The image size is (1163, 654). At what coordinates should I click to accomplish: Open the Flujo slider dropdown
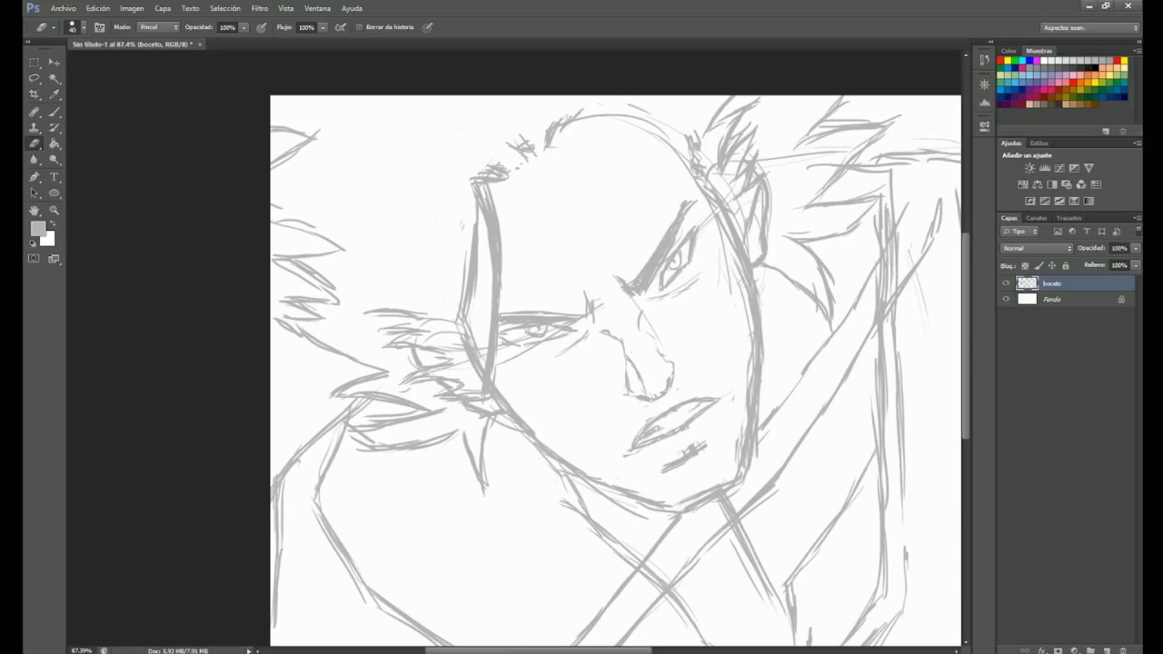pyautogui.click(x=323, y=27)
